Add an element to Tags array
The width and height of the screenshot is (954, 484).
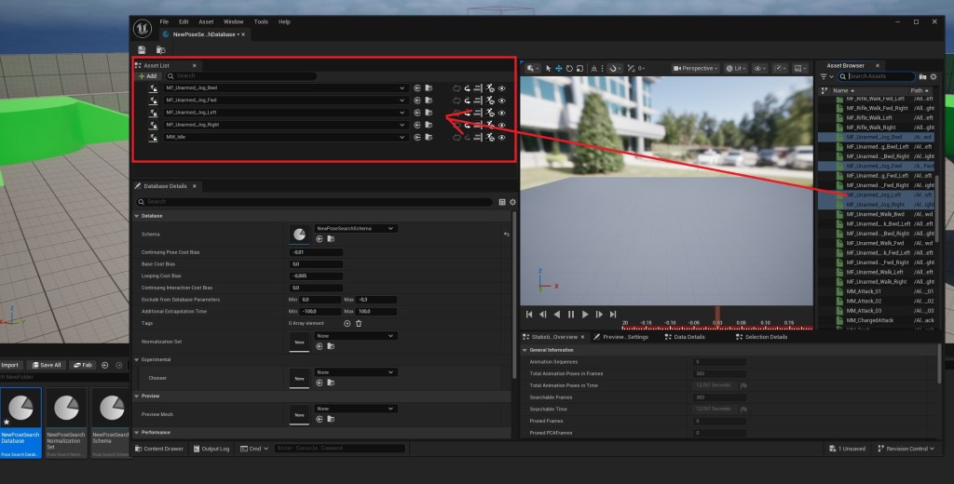(348, 323)
